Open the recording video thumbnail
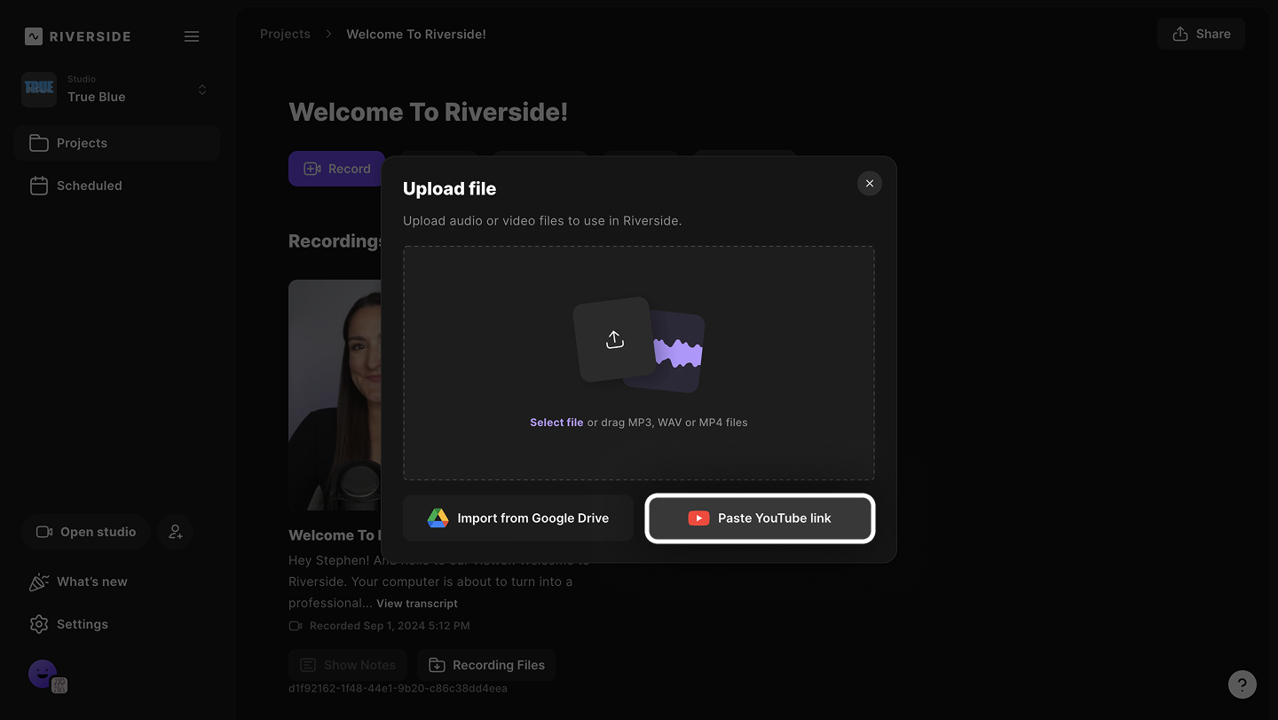This screenshot has width=1278, height=720. click(335, 395)
